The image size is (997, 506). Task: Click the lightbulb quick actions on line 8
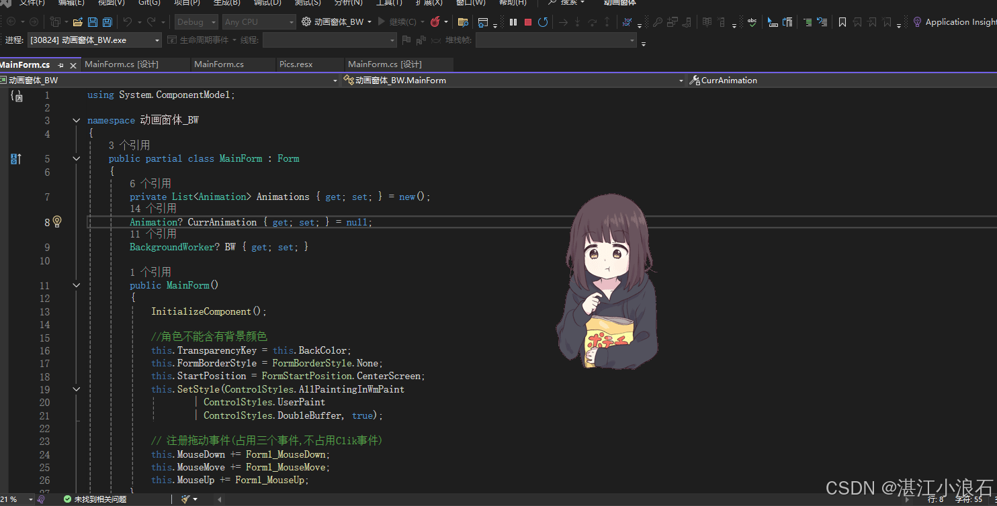click(57, 221)
